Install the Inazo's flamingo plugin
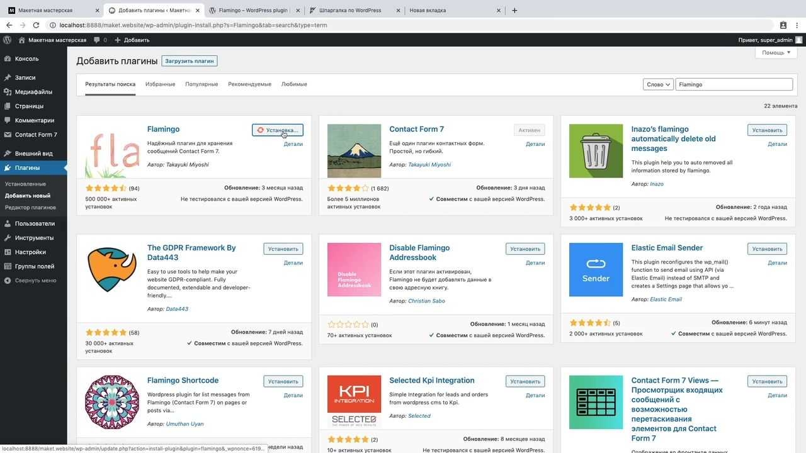806x453 pixels. click(767, 130)
